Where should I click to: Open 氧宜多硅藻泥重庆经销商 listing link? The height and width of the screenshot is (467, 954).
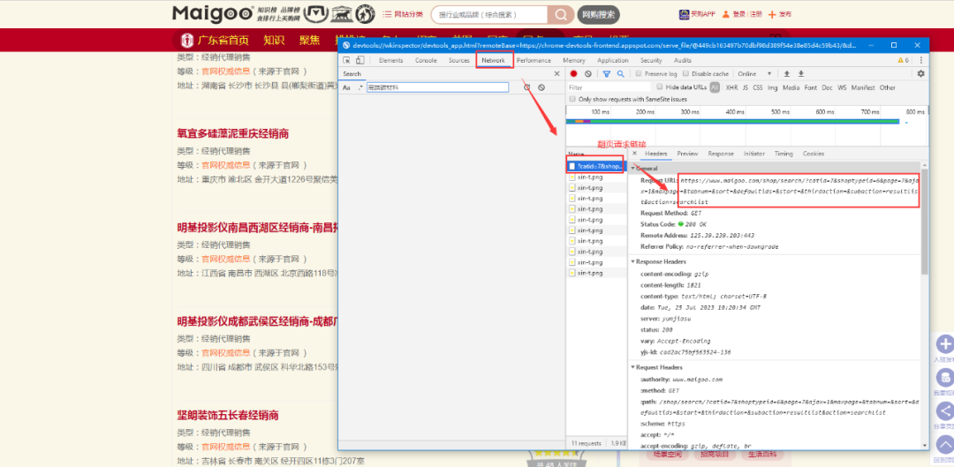click(232, 133)
